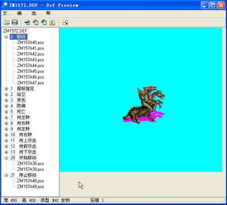Open the 帮... (Help) menu

(51, 13)
